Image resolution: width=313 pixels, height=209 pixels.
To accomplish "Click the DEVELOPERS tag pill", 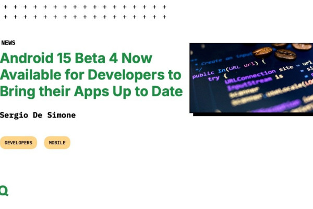I will click(x=18, y=143).
